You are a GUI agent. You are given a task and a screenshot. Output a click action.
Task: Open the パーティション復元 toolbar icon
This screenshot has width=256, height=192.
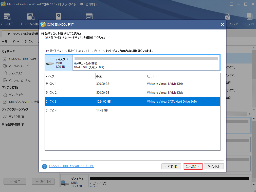point(31,17)
